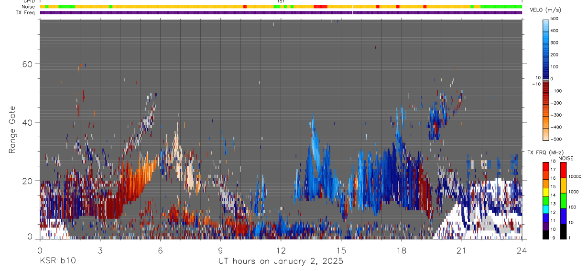Viewport: 587px width, 271px height.
Task: Click the 151 CPID label at top
Action: (x=281, y=1)
